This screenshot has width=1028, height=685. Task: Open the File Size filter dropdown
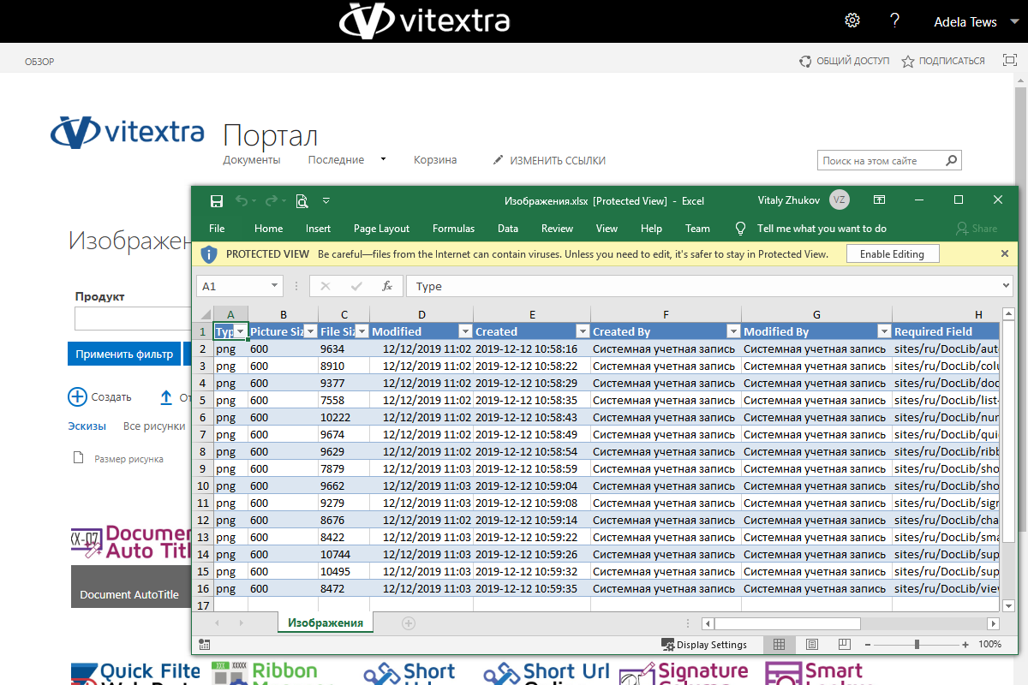coord(362,331)
